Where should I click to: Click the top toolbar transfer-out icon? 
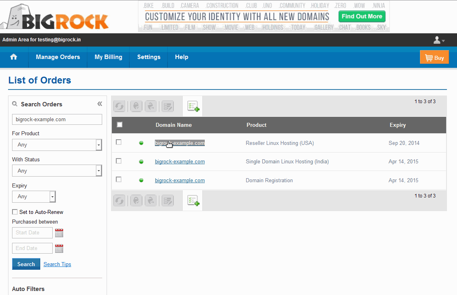click(x=151, y=106)
